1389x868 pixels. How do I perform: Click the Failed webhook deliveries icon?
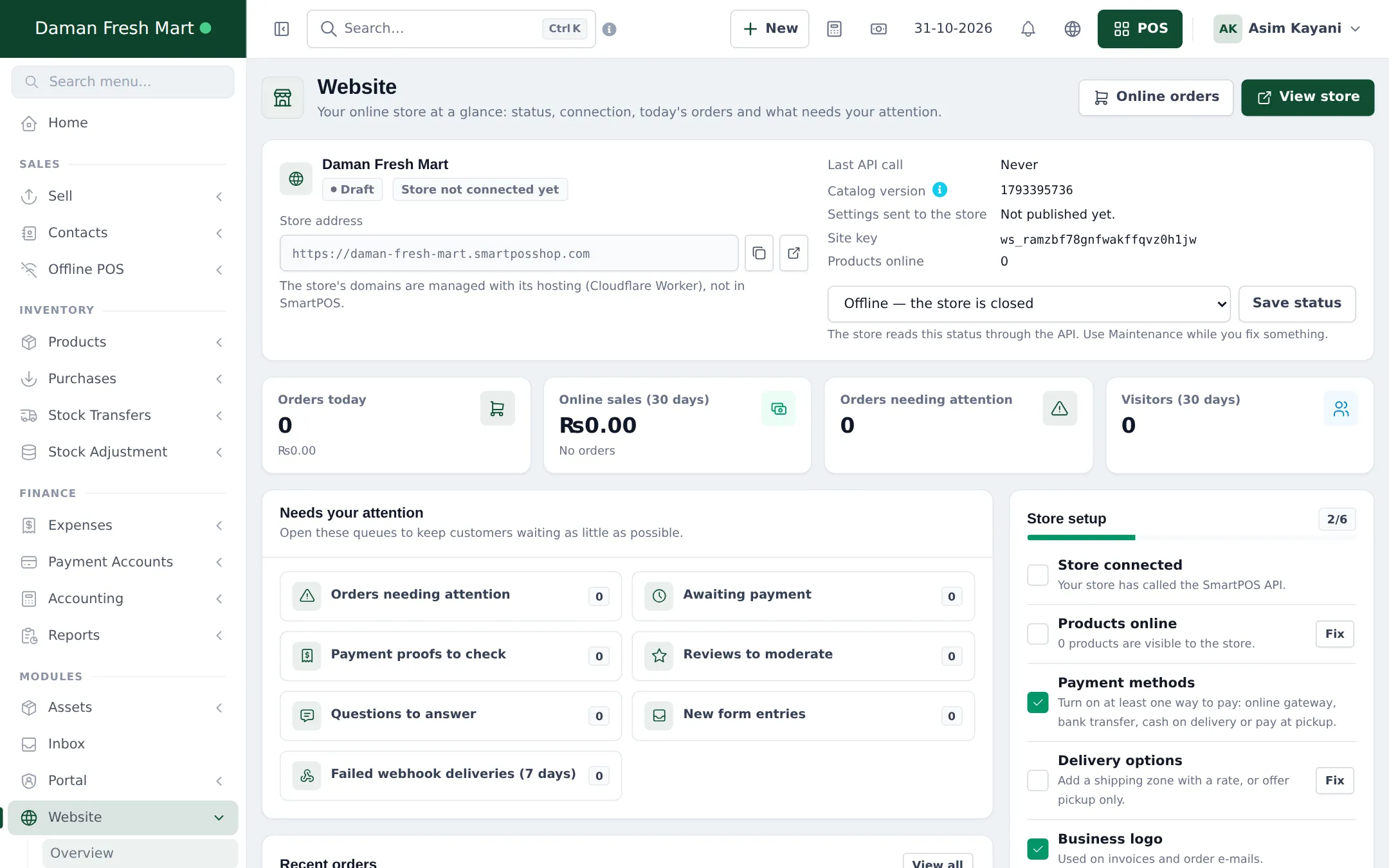307,775
